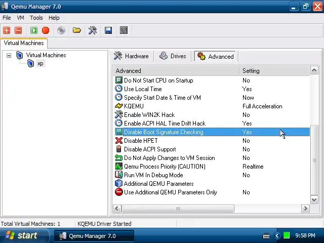Open the Windows start menu

[x=24, y=235]
